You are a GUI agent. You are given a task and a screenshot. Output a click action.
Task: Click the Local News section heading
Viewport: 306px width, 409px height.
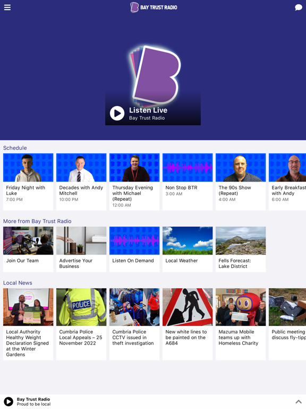click(18, 283)
